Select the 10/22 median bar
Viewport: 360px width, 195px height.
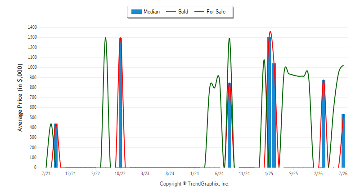(x=120, y=102)
